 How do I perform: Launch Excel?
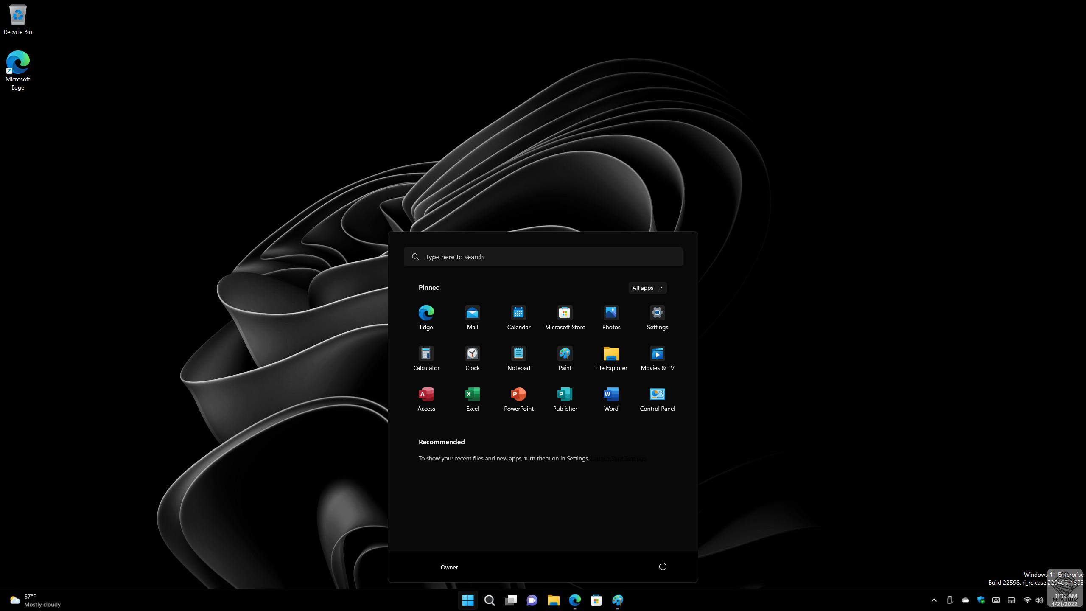472,399
